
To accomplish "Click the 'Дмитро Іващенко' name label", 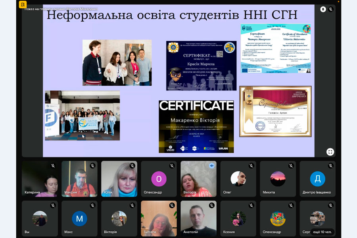I will [317, 192].
